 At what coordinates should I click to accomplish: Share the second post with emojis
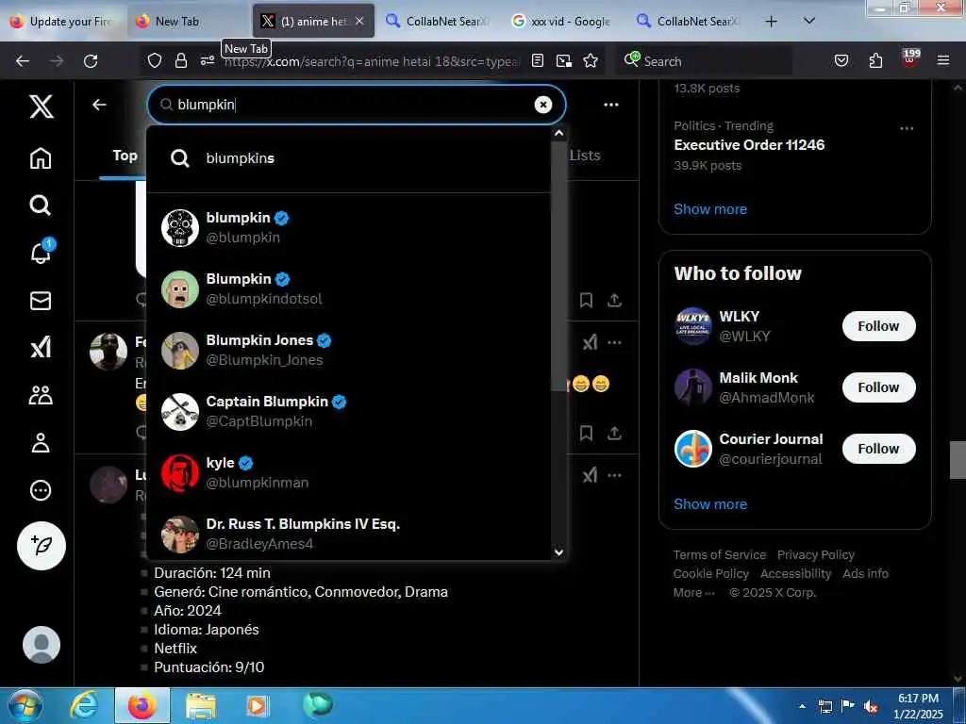coord(614,433)
